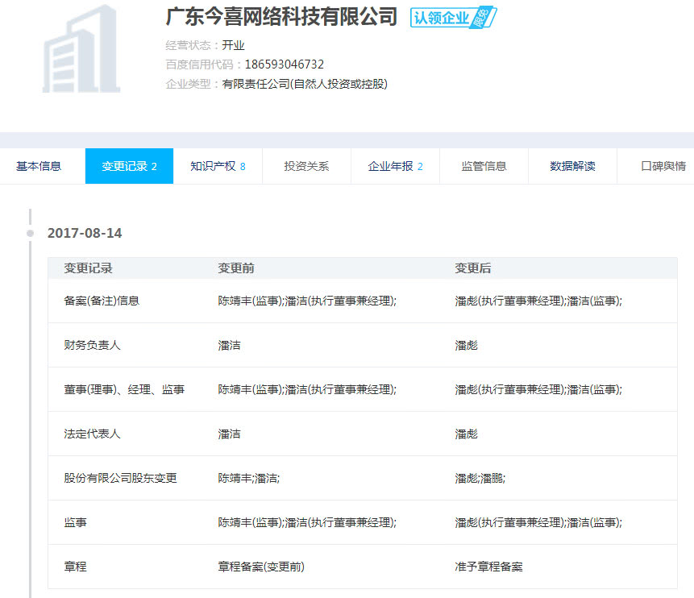Viewport: 694px width, 598px height.
Task: Click the company name 广东今喜网络科技有限公司
Action: (281, 17)
